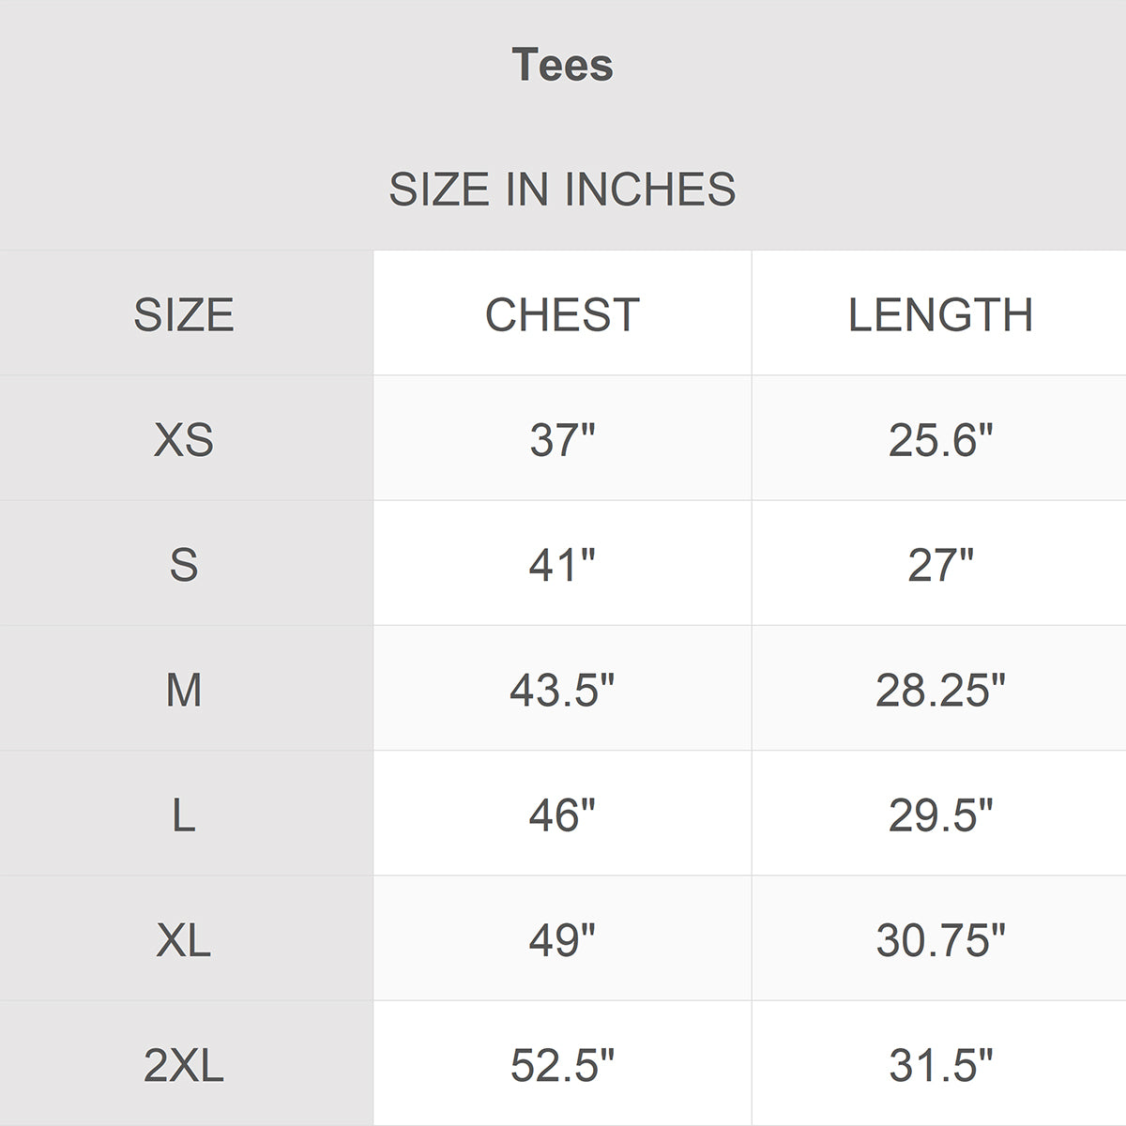Click the 43.5" chest measurement

[562, 690]
